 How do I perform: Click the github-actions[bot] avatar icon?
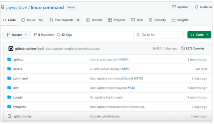(11, 49)
